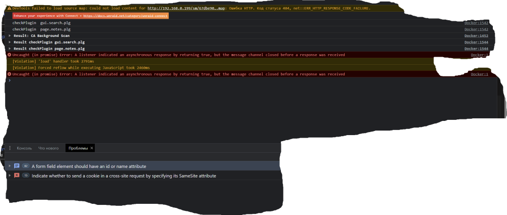507x215 pixels.
Task: Click the warning triangle icon beside the source map message
Action: click(9, 8)
